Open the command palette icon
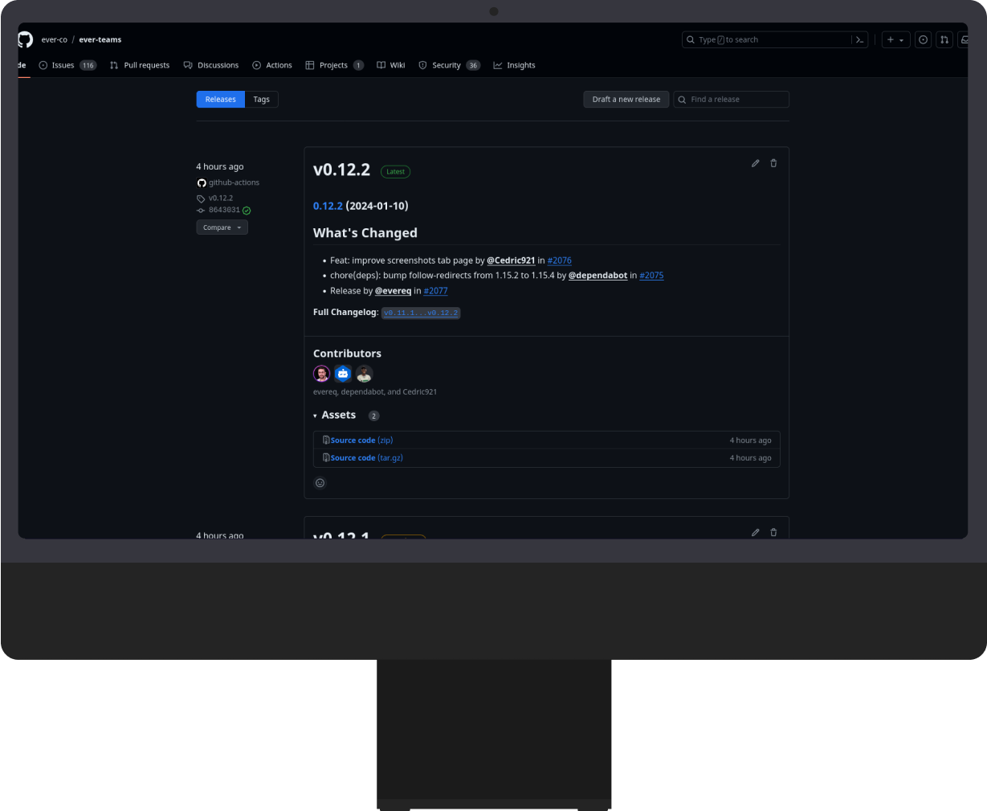This screenshot has width=987, height=811. point(859,39)
